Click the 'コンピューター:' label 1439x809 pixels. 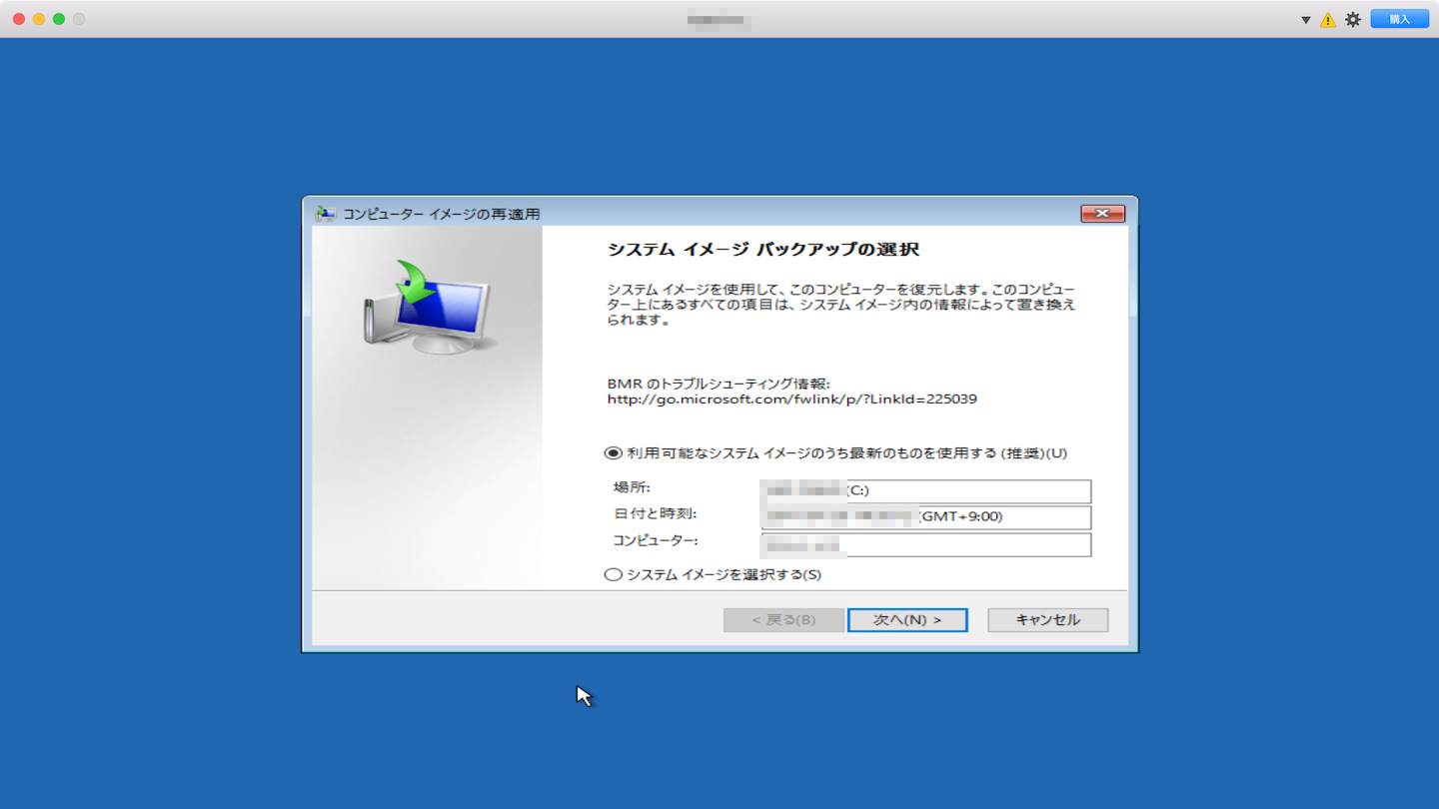[x=656, y=540]
